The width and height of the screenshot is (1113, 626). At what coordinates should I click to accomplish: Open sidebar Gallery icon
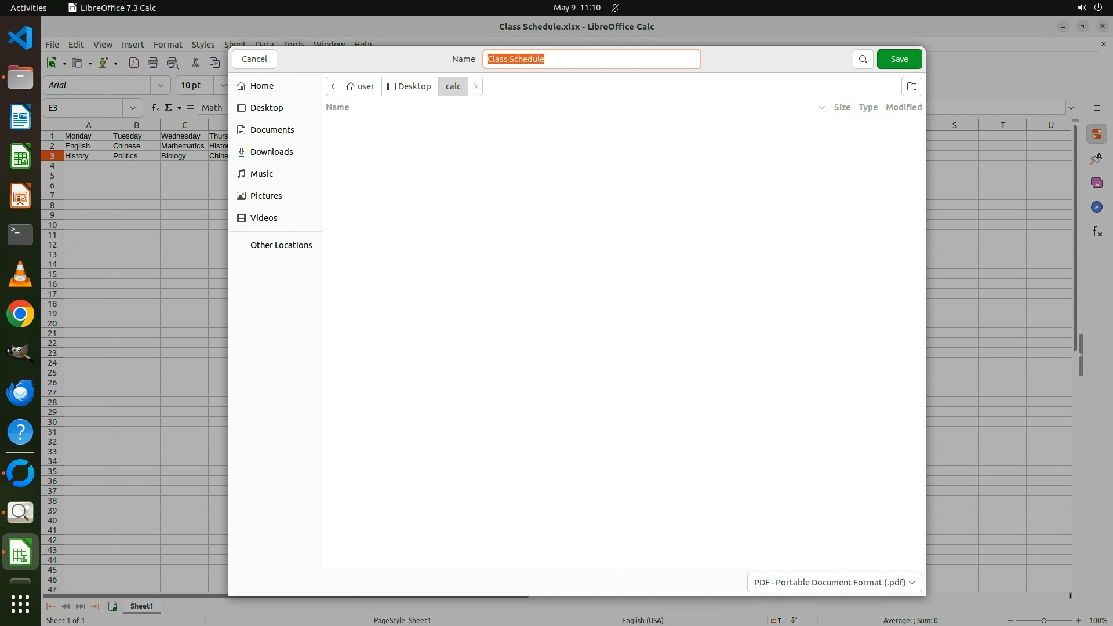tap(1096, 183)
